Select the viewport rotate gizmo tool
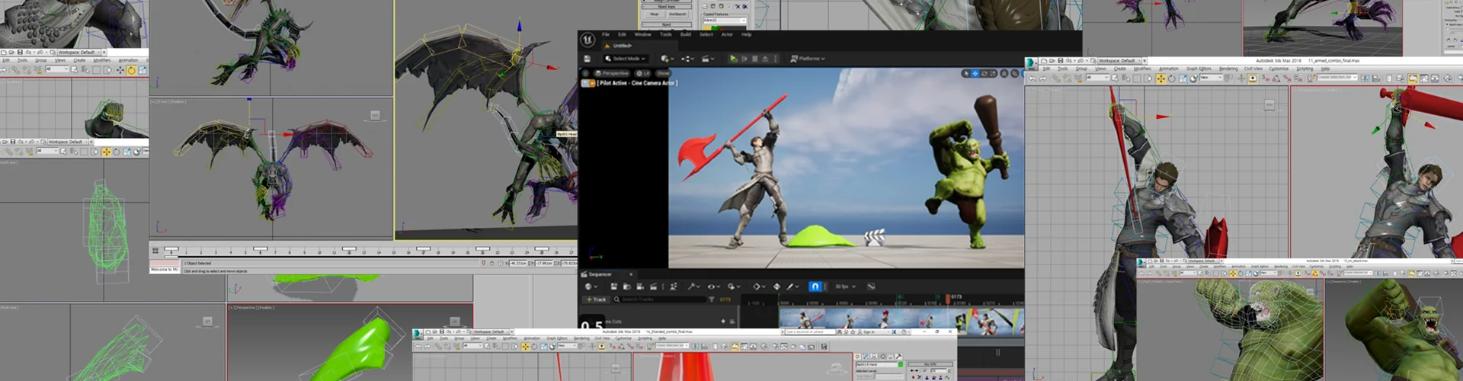Image resolution: width=1463 pixels, height=381 pixels. click(984, 73)
